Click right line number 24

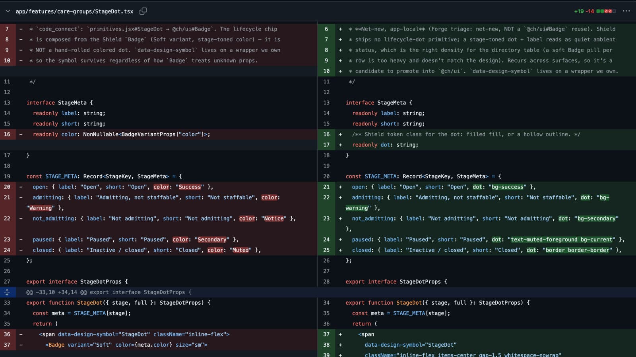click(x=326, y=240)
